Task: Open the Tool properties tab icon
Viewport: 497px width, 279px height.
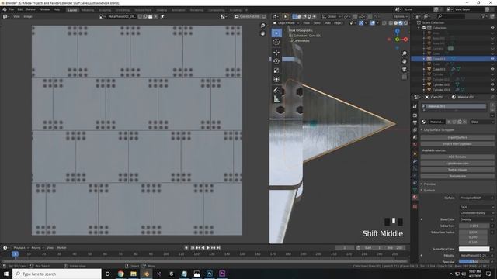Action: coord(415,106)
